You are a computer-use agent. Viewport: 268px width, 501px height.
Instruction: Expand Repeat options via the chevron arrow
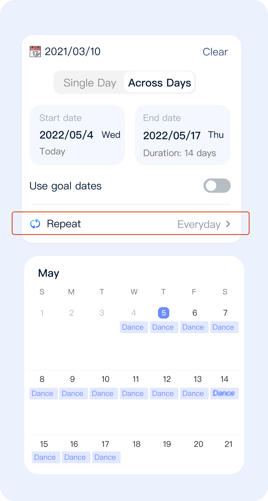[x=228, y=224]
